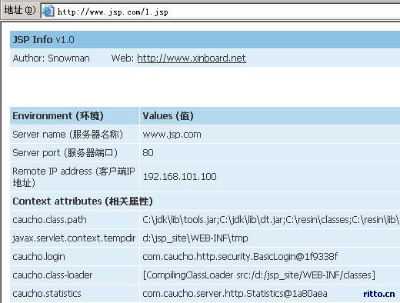
Task: Click the Values column header
Action: point(168,116)
